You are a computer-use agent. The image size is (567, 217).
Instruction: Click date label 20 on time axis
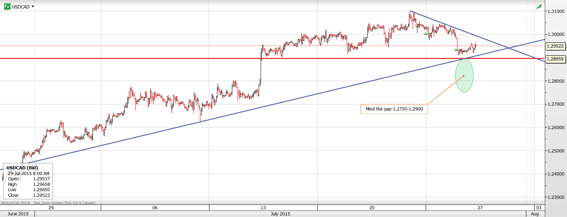[372, 208]
